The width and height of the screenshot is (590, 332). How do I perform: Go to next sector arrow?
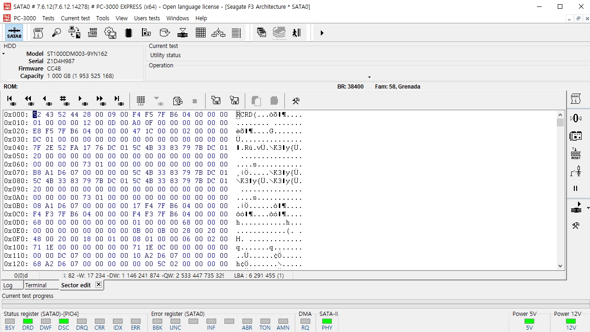[83, 101]
